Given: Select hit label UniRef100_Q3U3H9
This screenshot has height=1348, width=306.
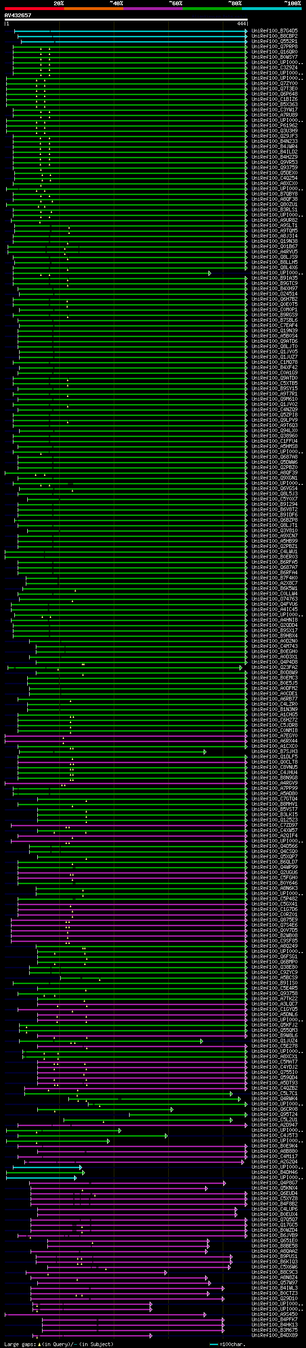Looking at the screenshot, I should point(274,131).
